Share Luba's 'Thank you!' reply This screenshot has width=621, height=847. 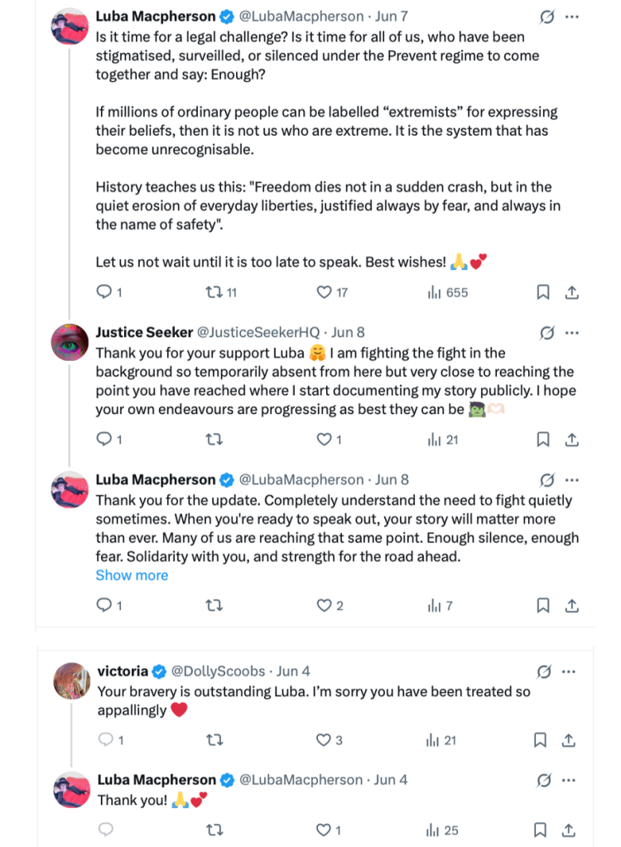point(571,830)
